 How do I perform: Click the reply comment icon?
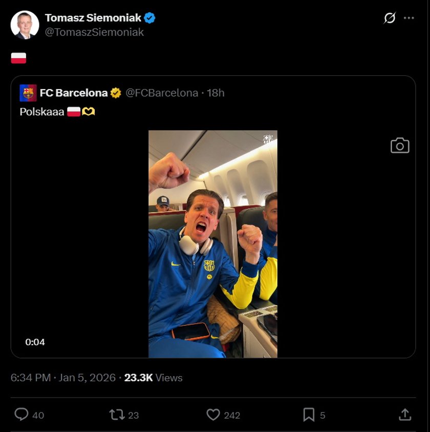pyautogui.click(x=21, y=415)
